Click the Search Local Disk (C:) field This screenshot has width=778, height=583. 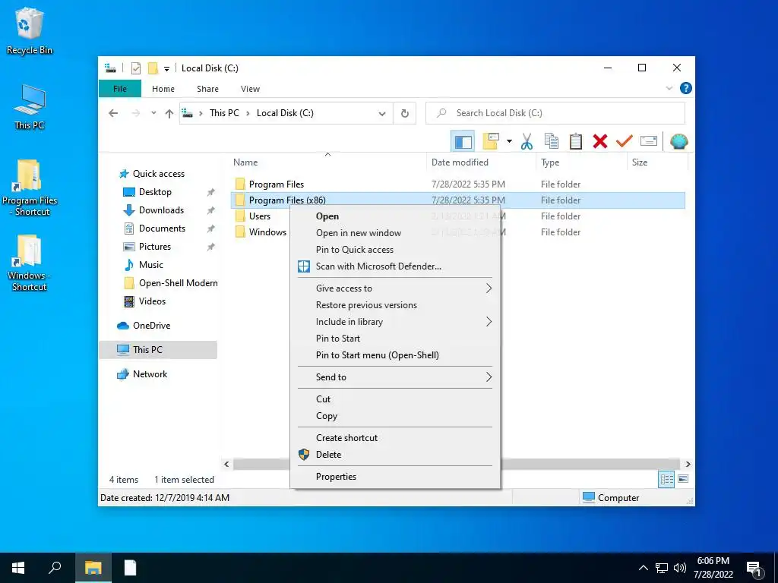coord(555,113)
